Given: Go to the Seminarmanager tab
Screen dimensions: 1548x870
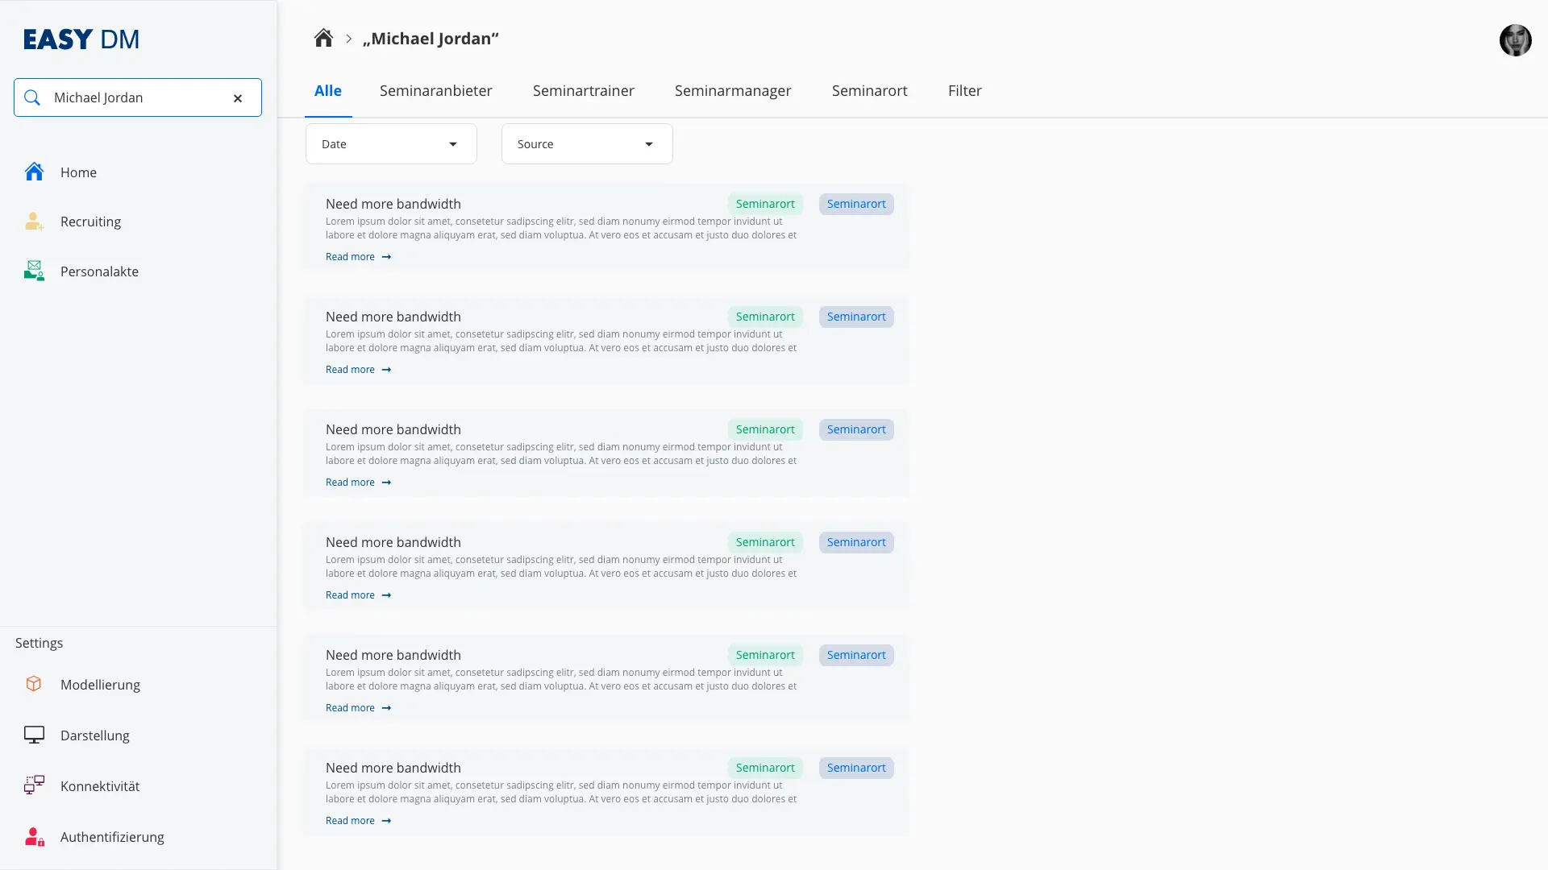Looking at the screenshot, I should 732,91.
